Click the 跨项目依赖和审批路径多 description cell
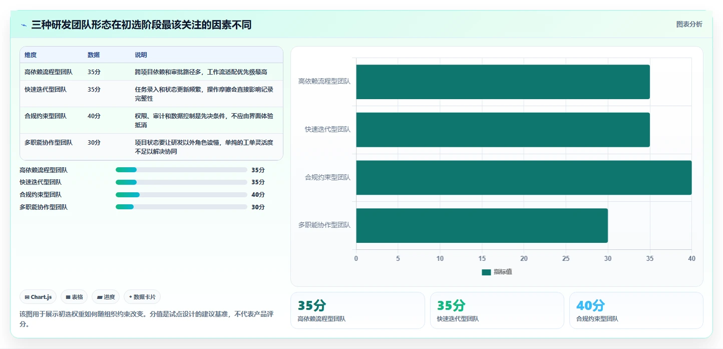This screenshot has width=723, height=349. coord(201,72)
